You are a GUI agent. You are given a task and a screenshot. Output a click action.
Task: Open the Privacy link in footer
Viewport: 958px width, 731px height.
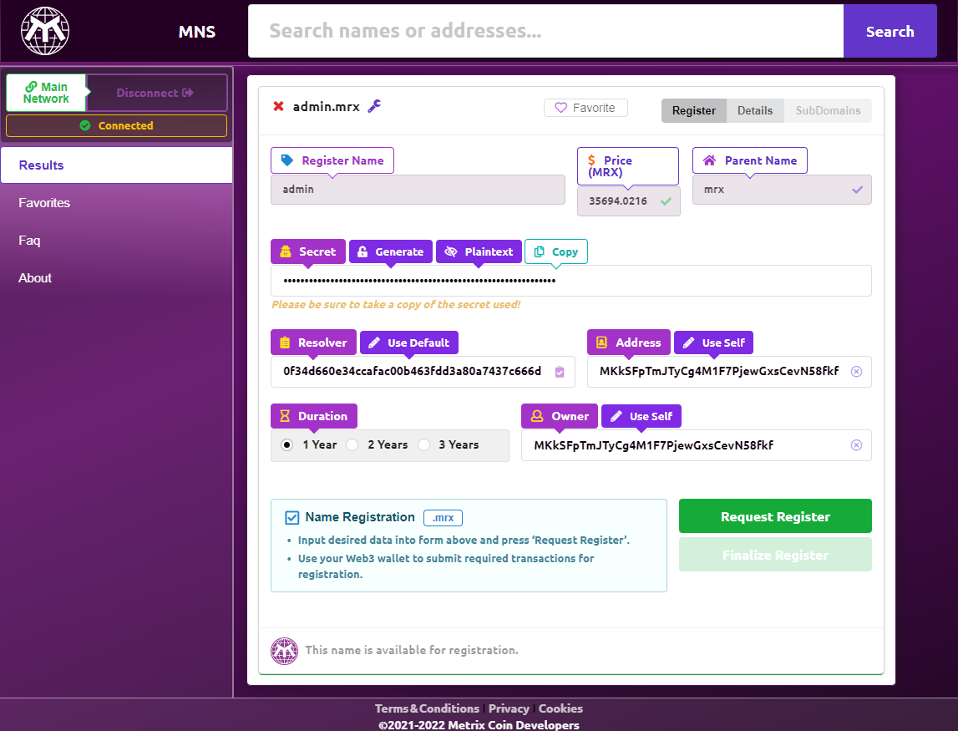pos(509,708)
